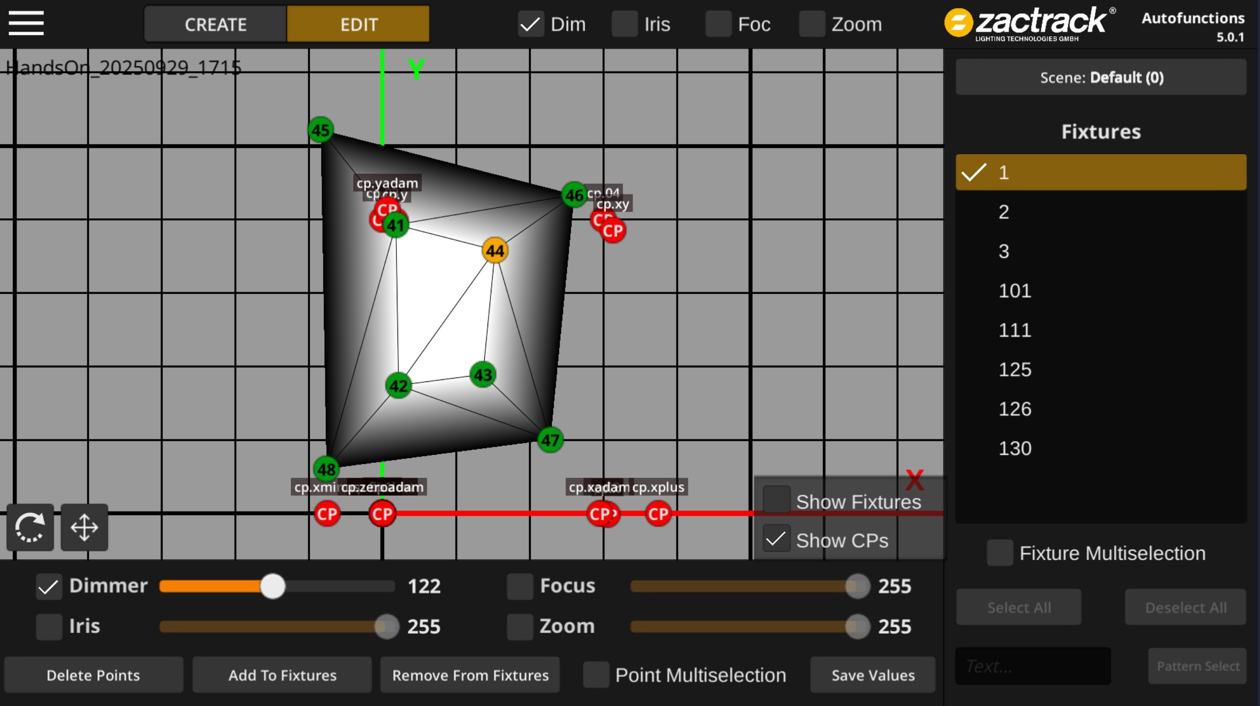Close the Show Fixtures overlay via red X
Screen dimensions: 1260x706
pyautogui.click(x=915, y=480)
